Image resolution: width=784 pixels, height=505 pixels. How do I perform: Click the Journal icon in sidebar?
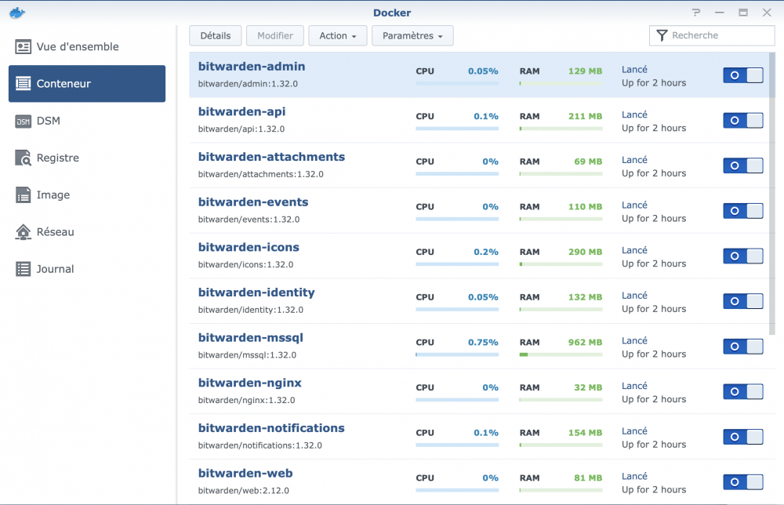coord(24,269)
